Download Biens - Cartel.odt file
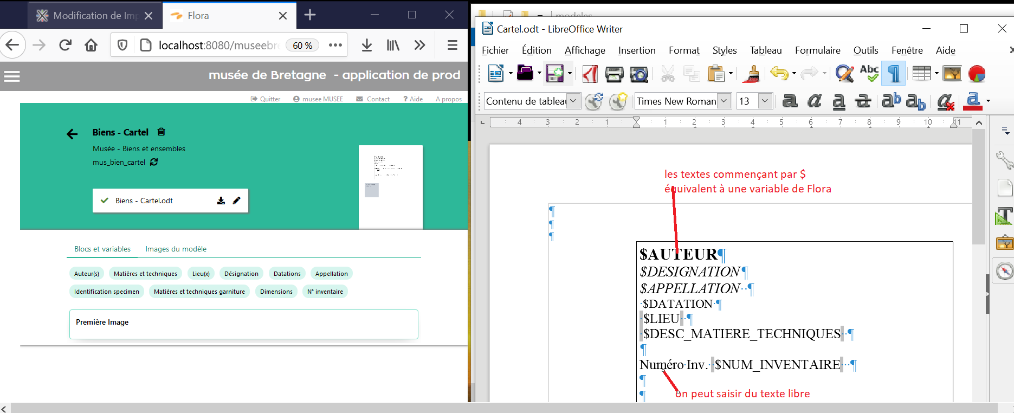 [221, 201]
